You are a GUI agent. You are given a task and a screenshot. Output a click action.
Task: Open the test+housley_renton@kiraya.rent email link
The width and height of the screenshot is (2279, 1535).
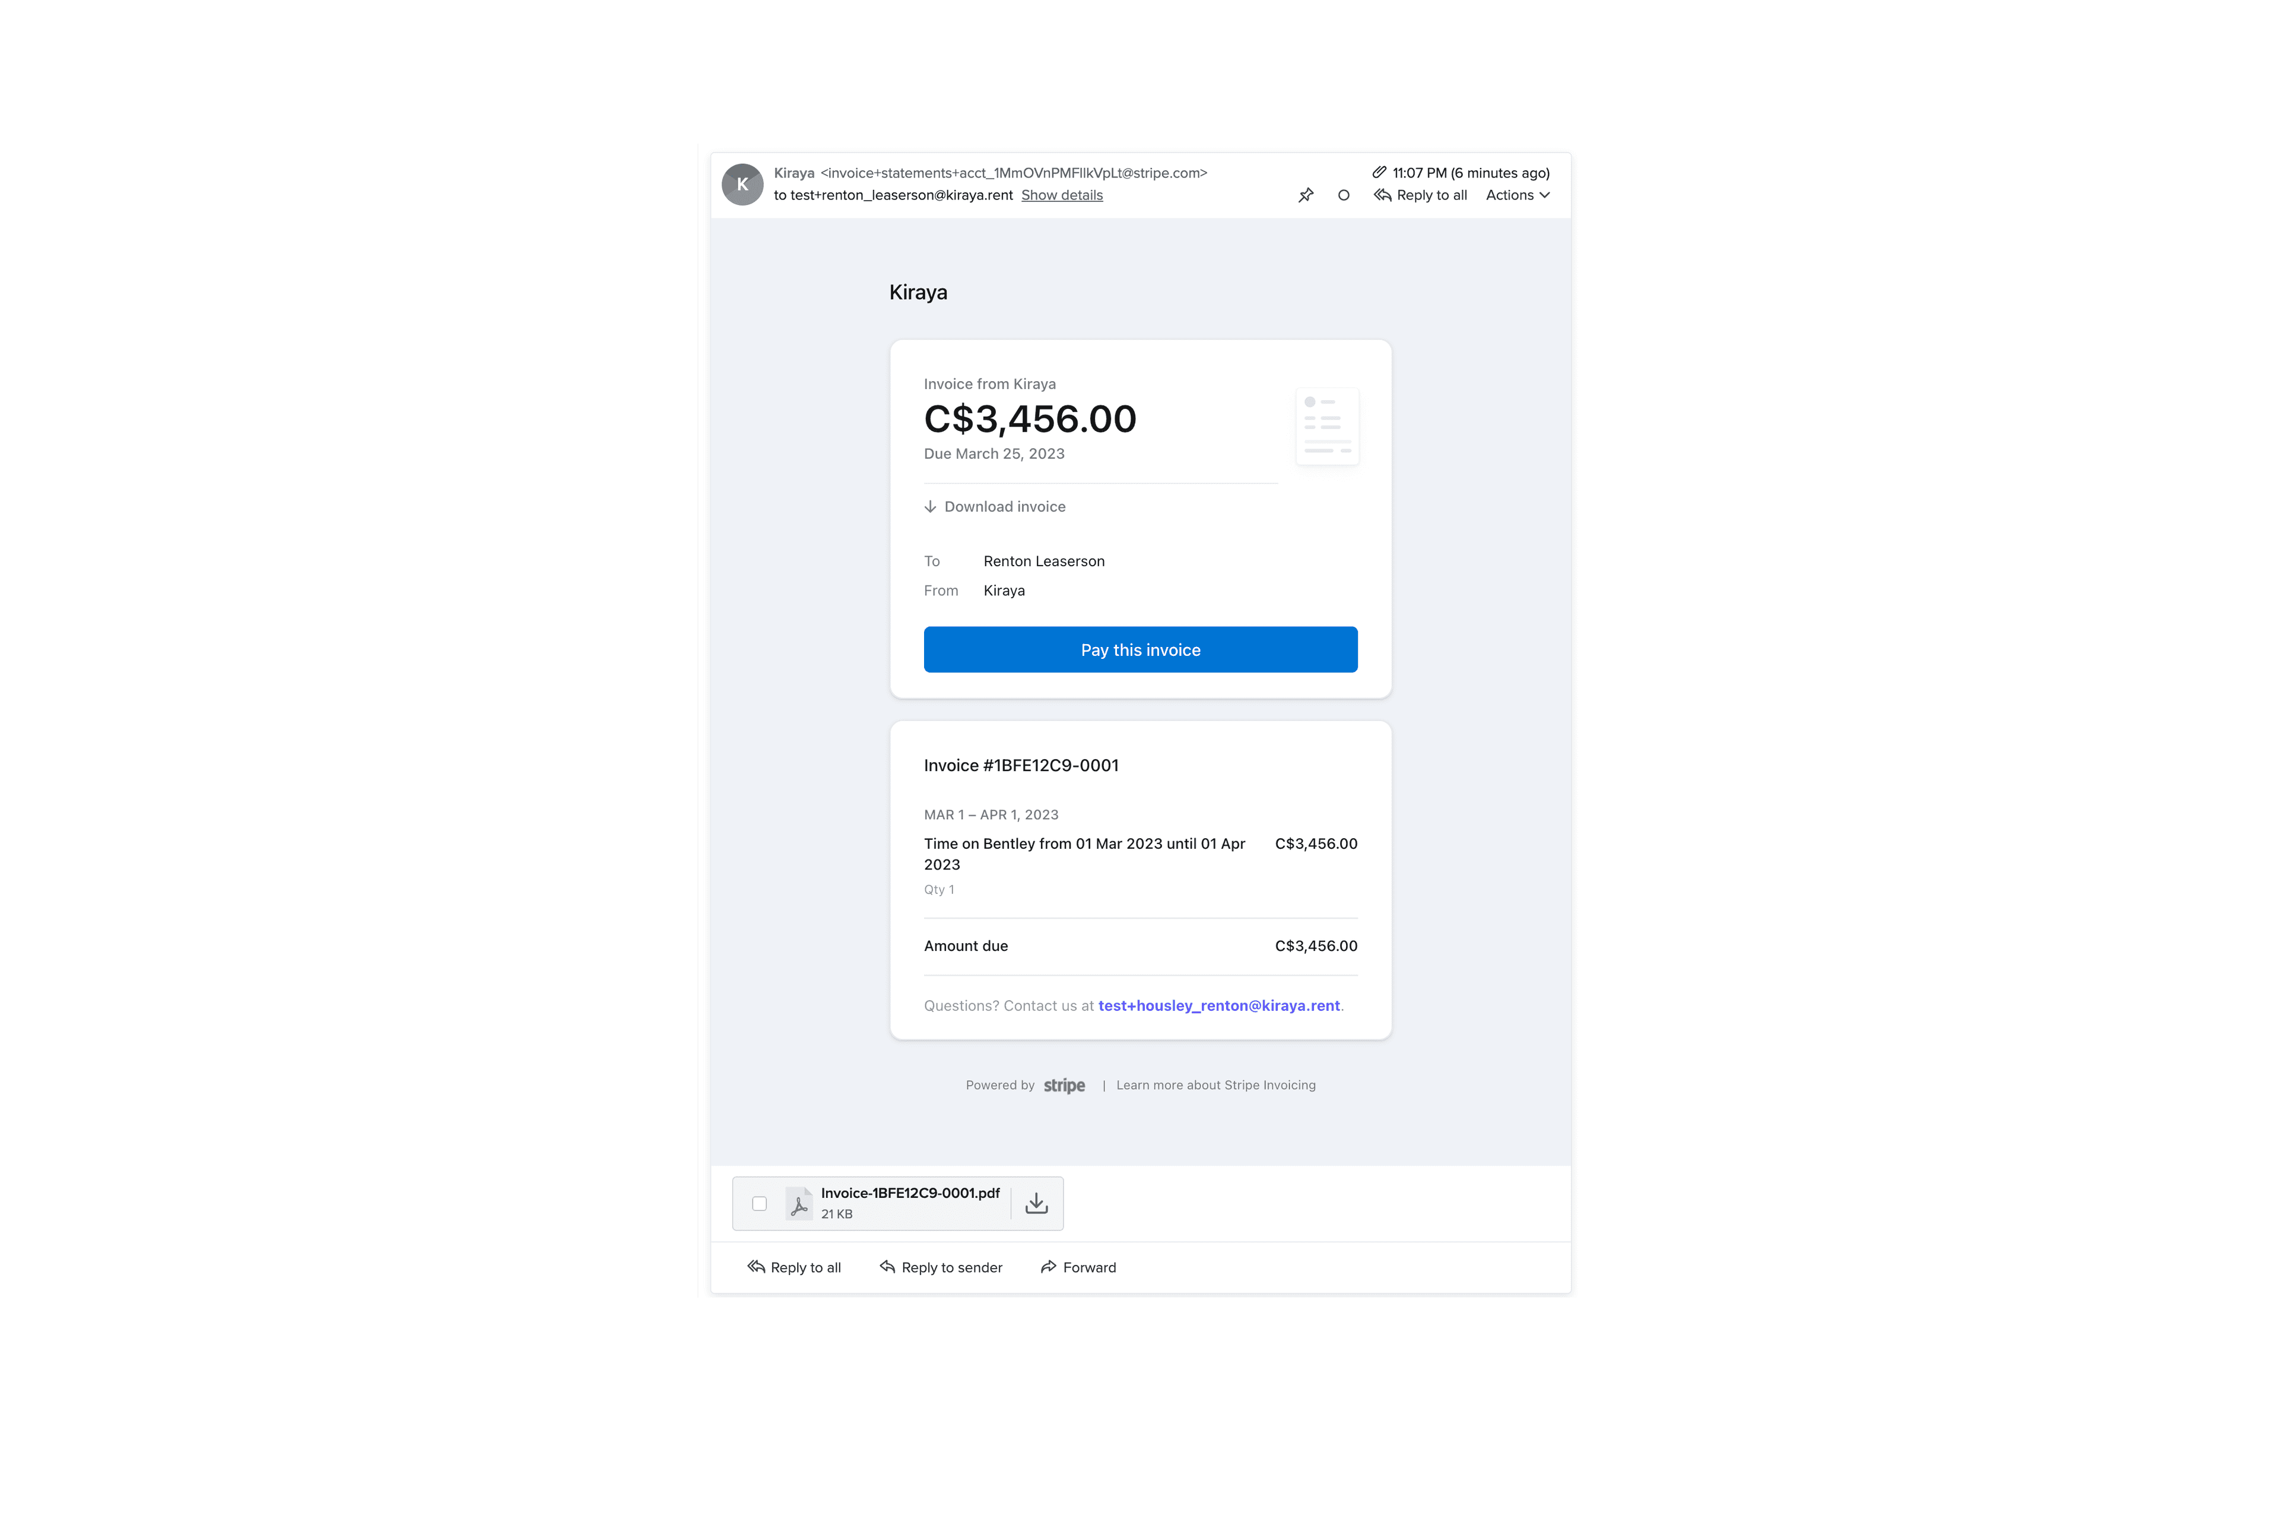pyautogui.click(x=1218, y=1006)
